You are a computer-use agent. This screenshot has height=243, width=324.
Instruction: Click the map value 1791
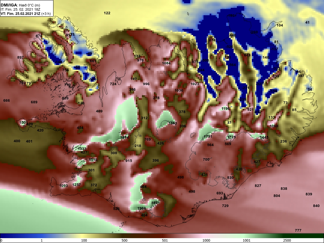[x=208, y=137]
